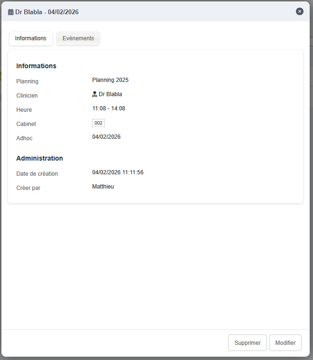This screenshot has width=313, height=360.
Task: Switch to the Evènements tab
Action: point(78,38)
